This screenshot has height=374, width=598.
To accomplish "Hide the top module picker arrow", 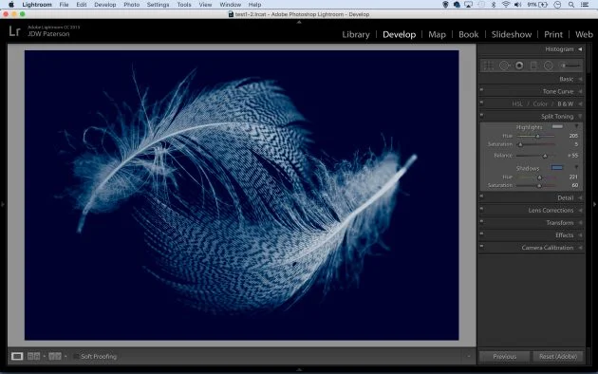I will pyautogui.click(x=299, y=22).
